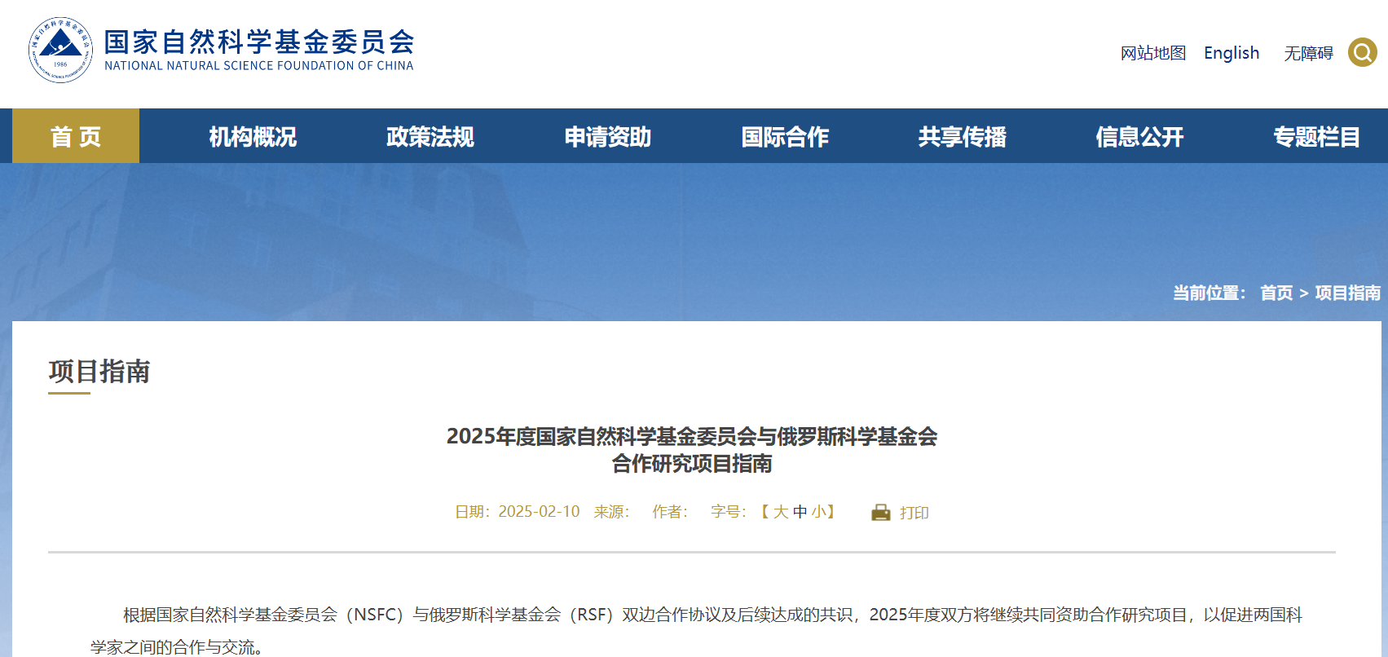The image size is (1388, 657).
Task: Open the 国际合作 menu item
Action: (785, 136)
